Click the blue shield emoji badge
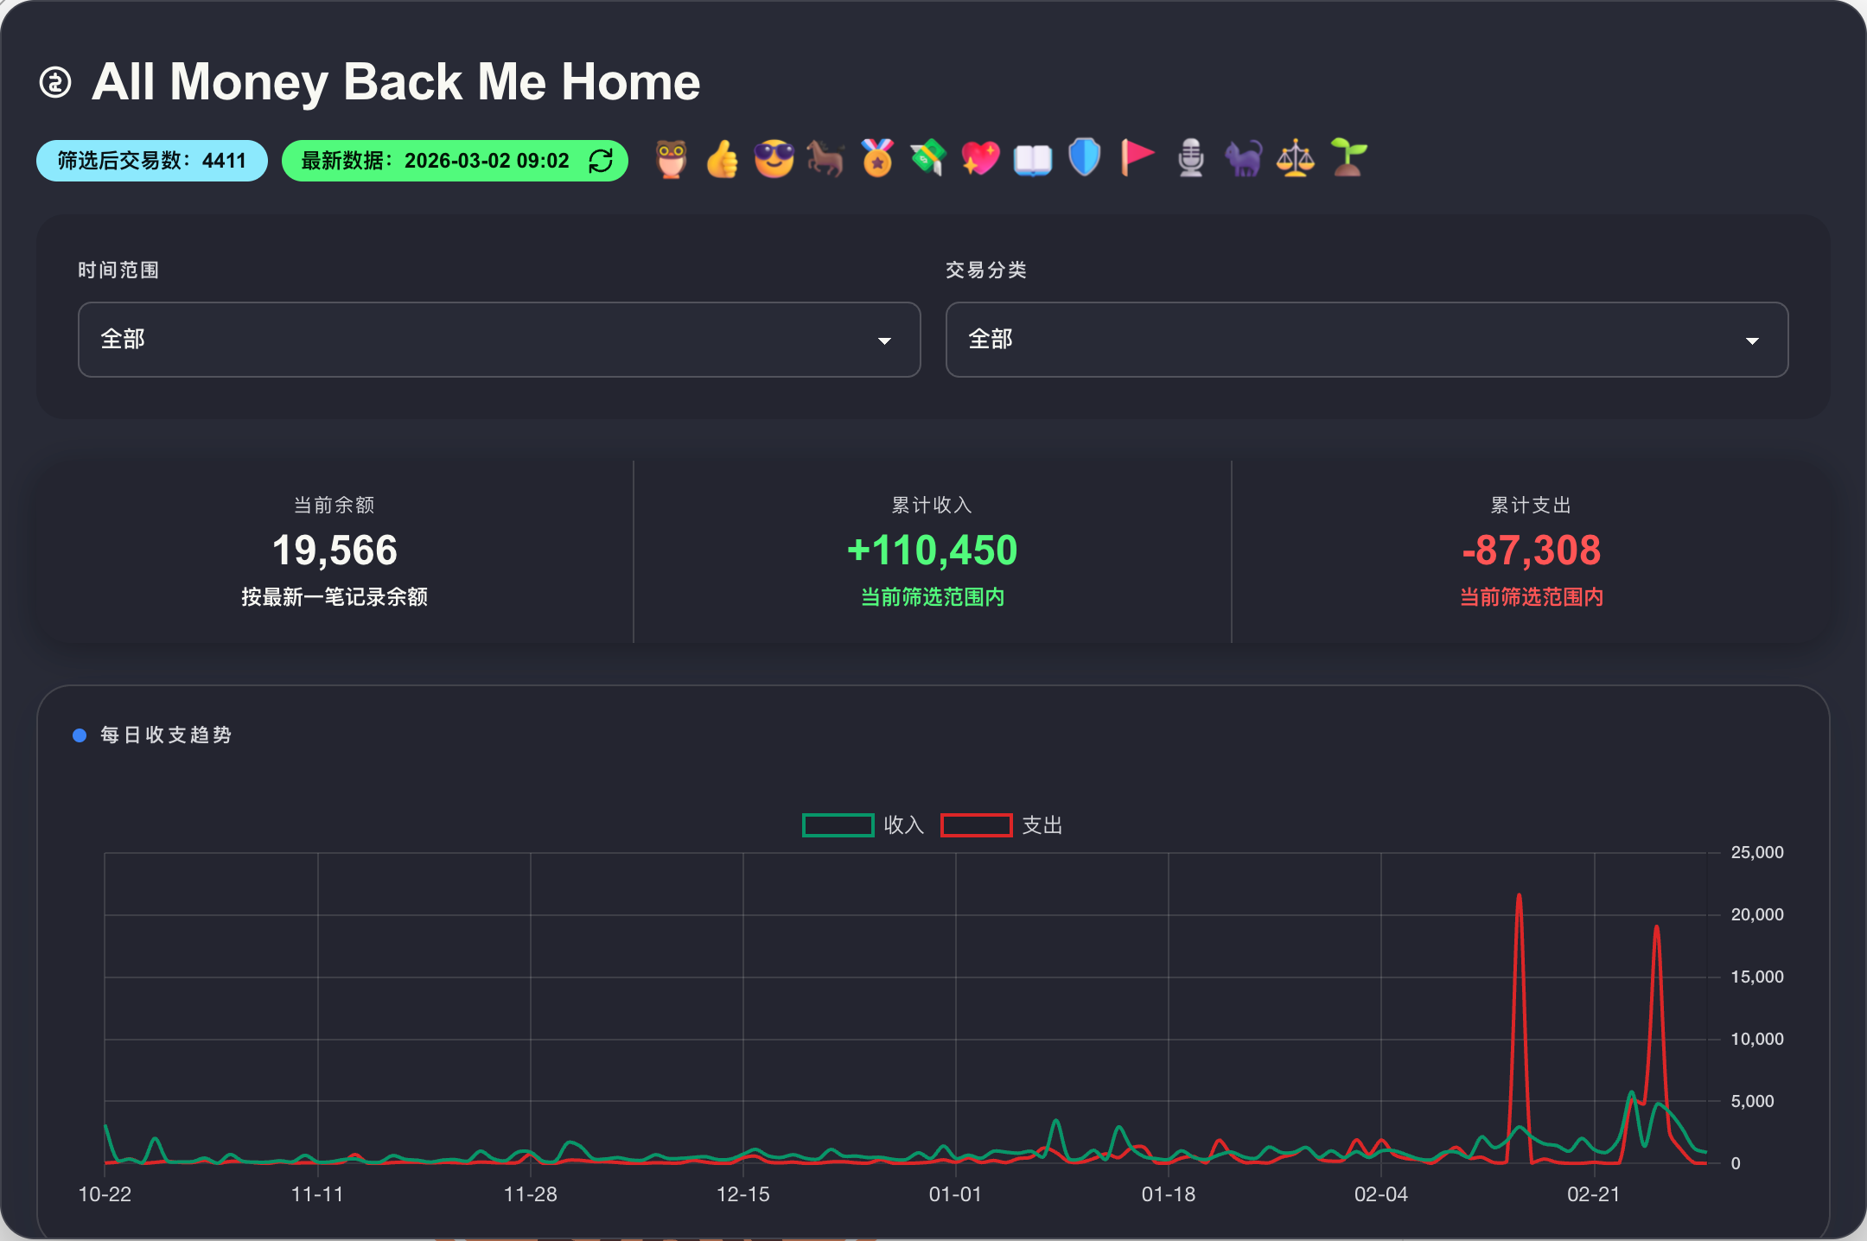 click(x=1084, y=158)
